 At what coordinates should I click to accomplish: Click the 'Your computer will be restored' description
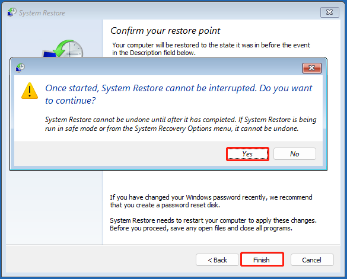(211, 49)
